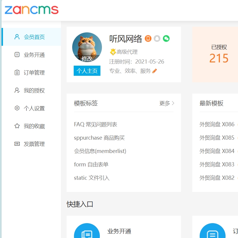Click the green WeChat icon next to the username
Viewport: 238px width, 238px height.
[x=166, y=39]
